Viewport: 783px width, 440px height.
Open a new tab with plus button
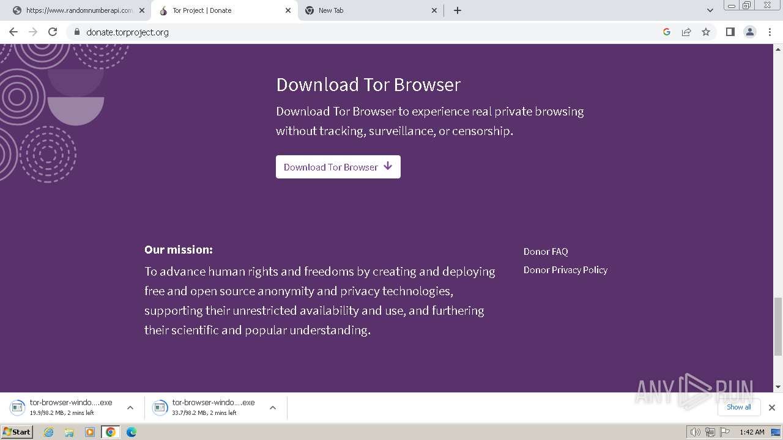458,10
